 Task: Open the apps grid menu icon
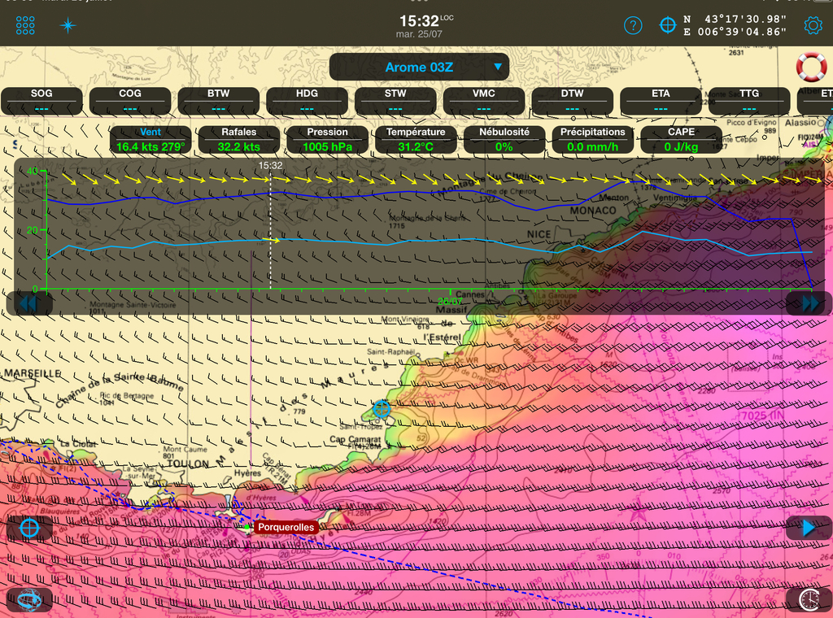coord(25,25)
